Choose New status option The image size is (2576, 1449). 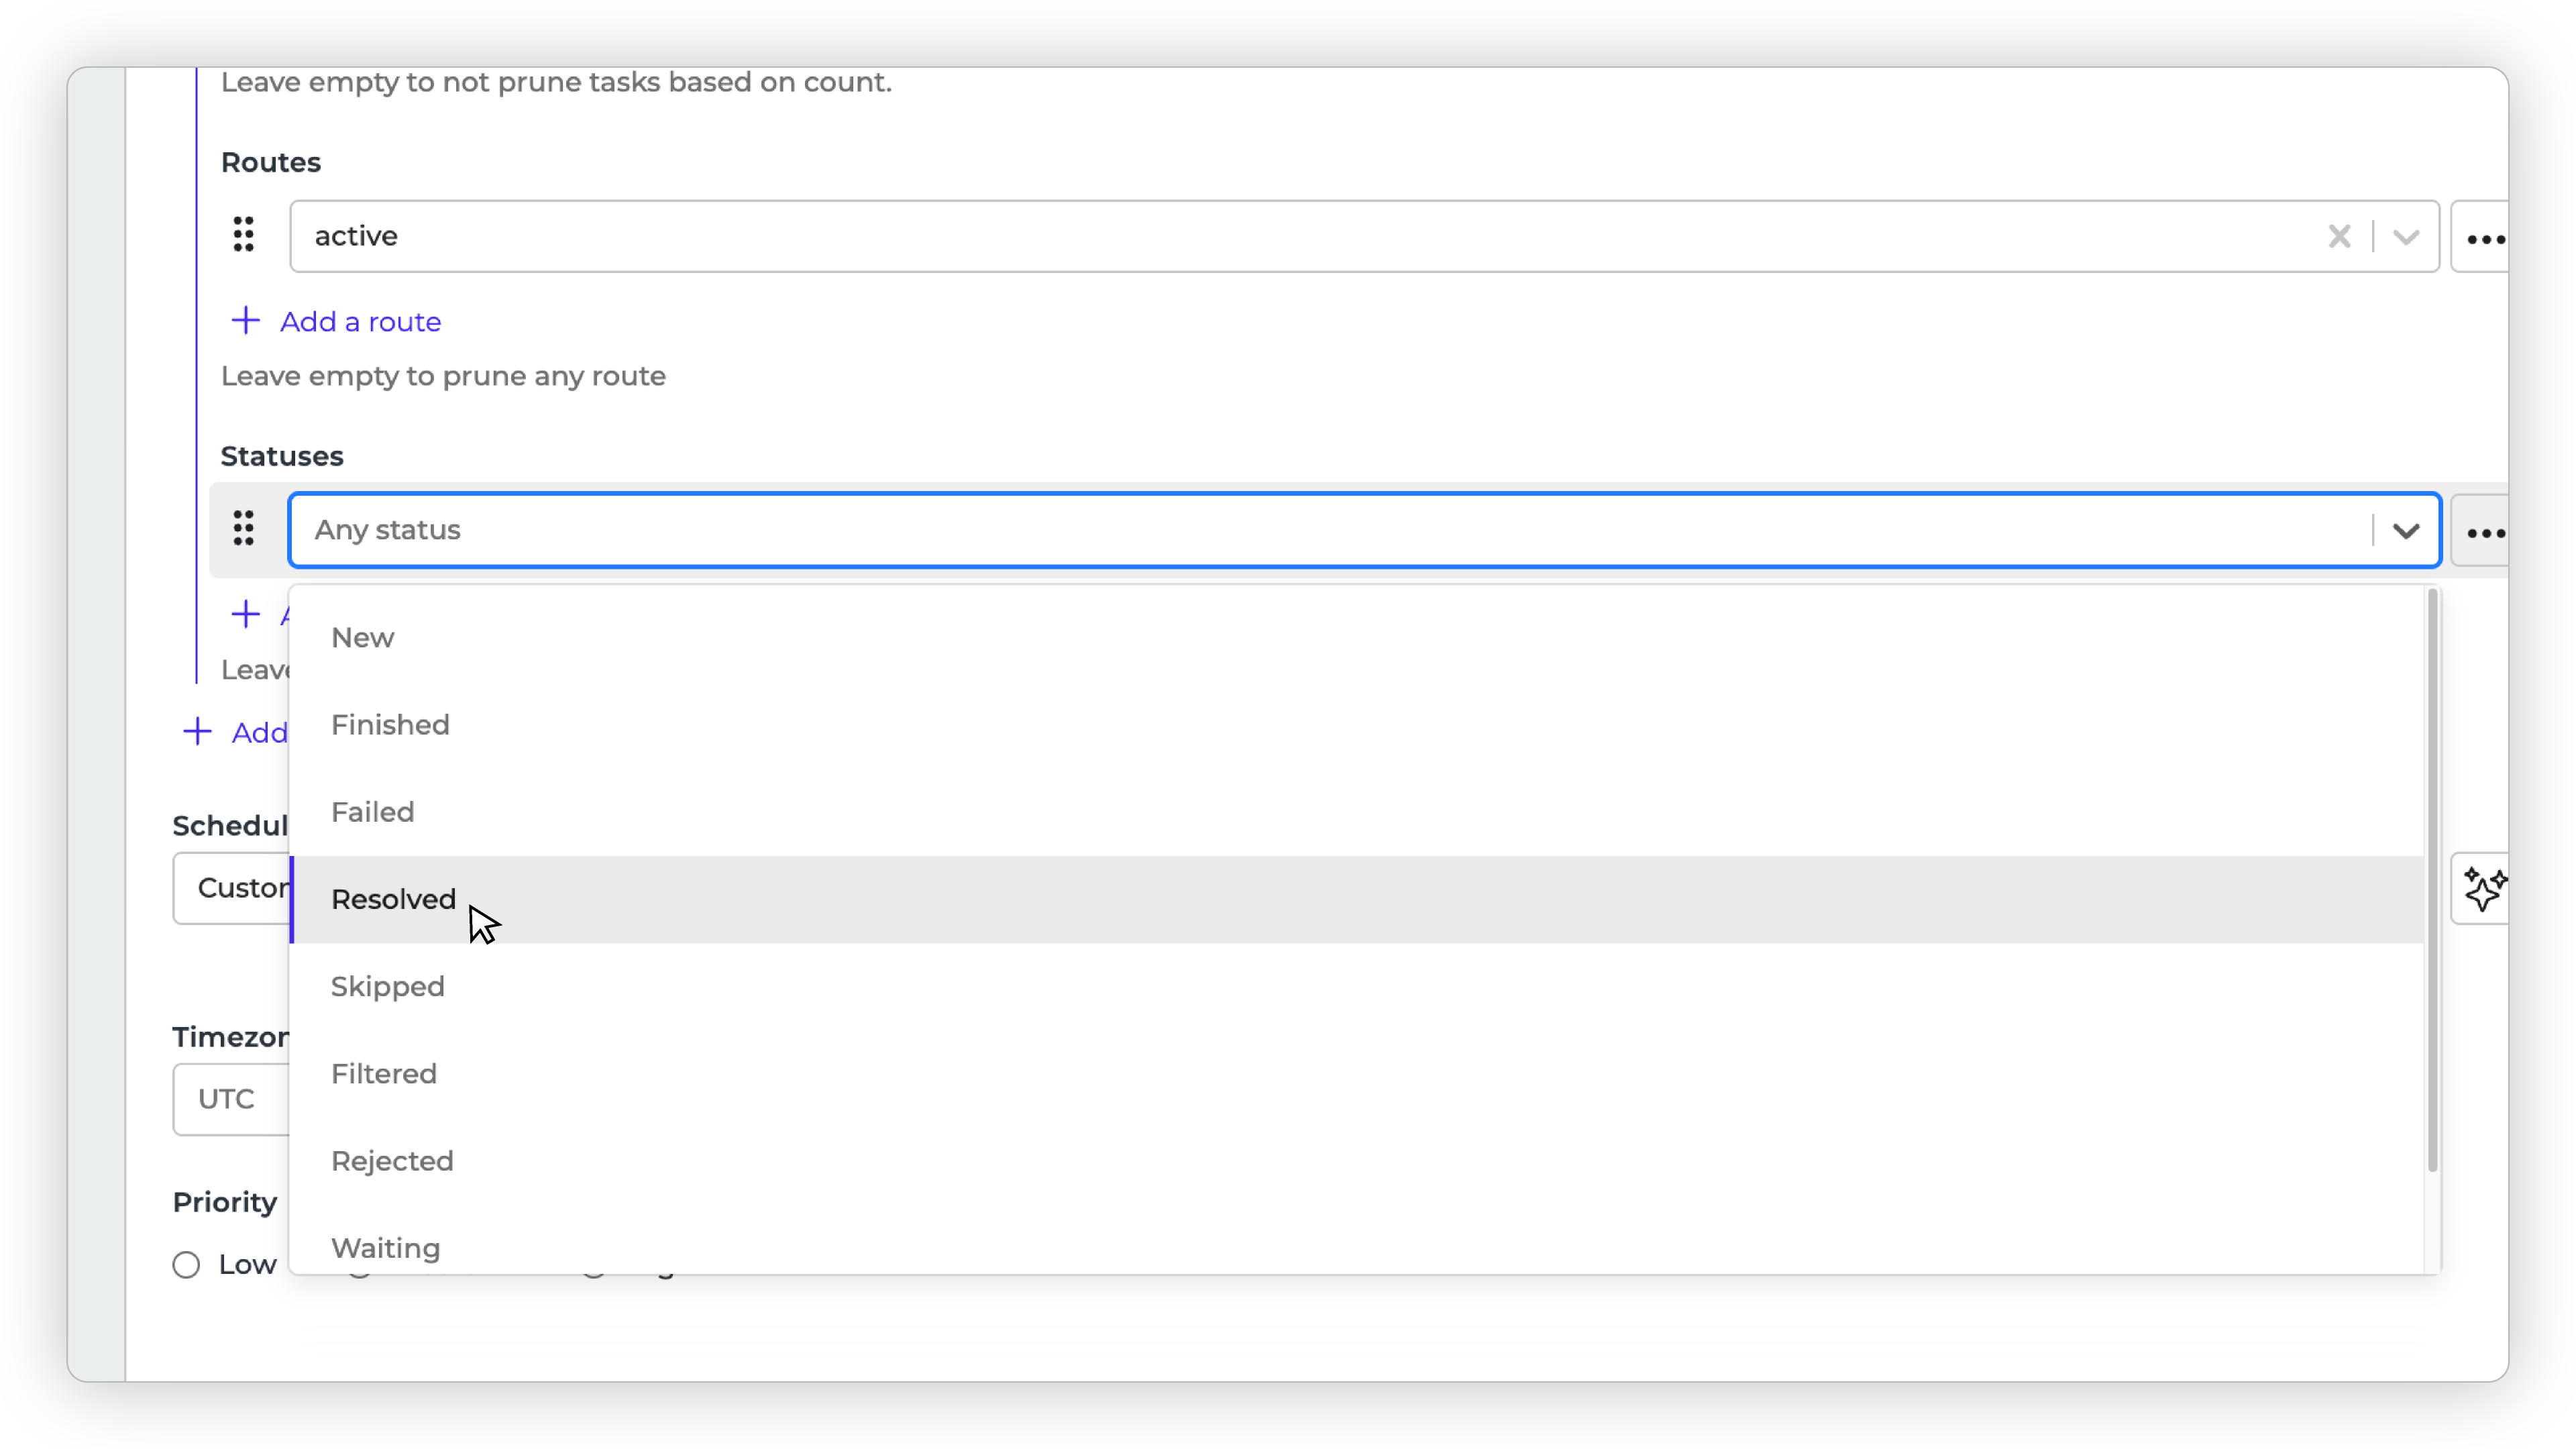(363, 638)
